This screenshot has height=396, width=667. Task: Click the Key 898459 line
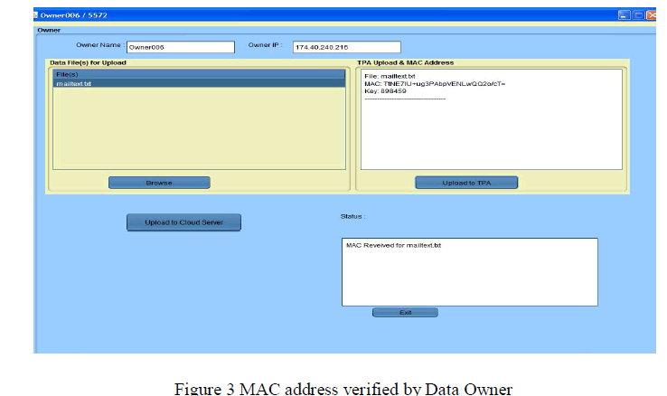[386, 90]
